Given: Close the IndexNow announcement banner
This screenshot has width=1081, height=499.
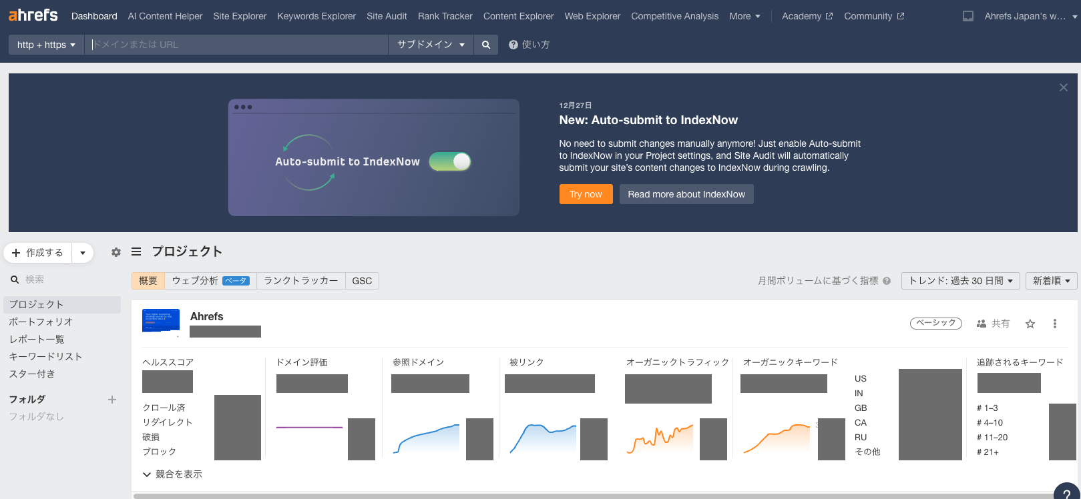Looking at the screenshot, I should point(1063,87).
